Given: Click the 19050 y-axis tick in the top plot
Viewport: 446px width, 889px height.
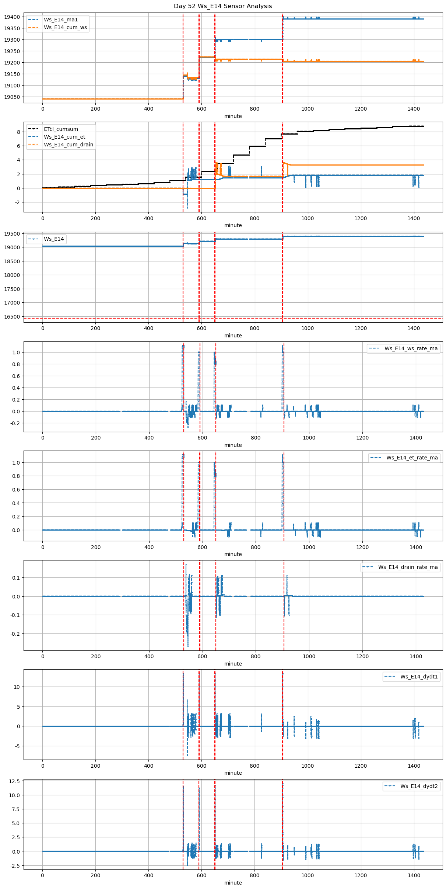Looking at the screenshot, I should pyautogui.click(x=12, y=97).
